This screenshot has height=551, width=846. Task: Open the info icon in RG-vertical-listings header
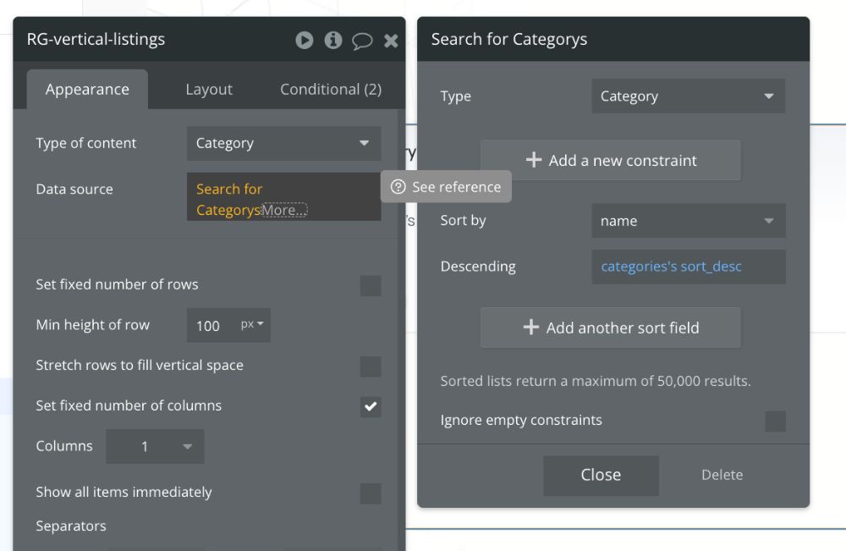point(332,40)
